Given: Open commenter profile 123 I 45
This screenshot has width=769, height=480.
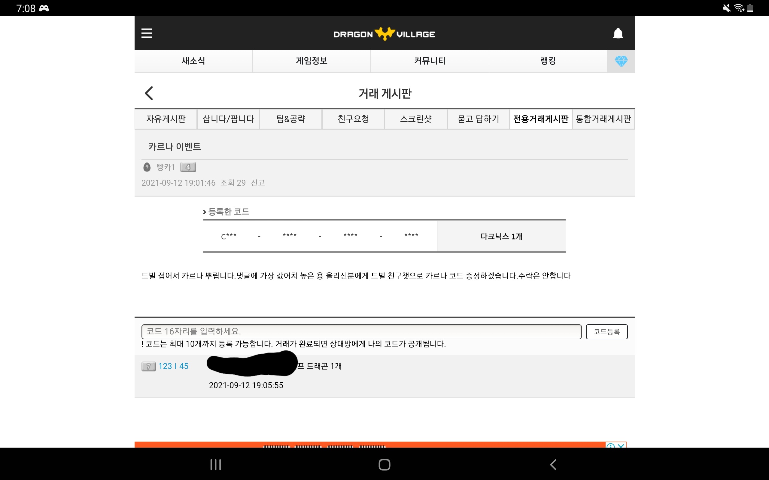Looking at the screenshot, I should (x=173, y=366).
